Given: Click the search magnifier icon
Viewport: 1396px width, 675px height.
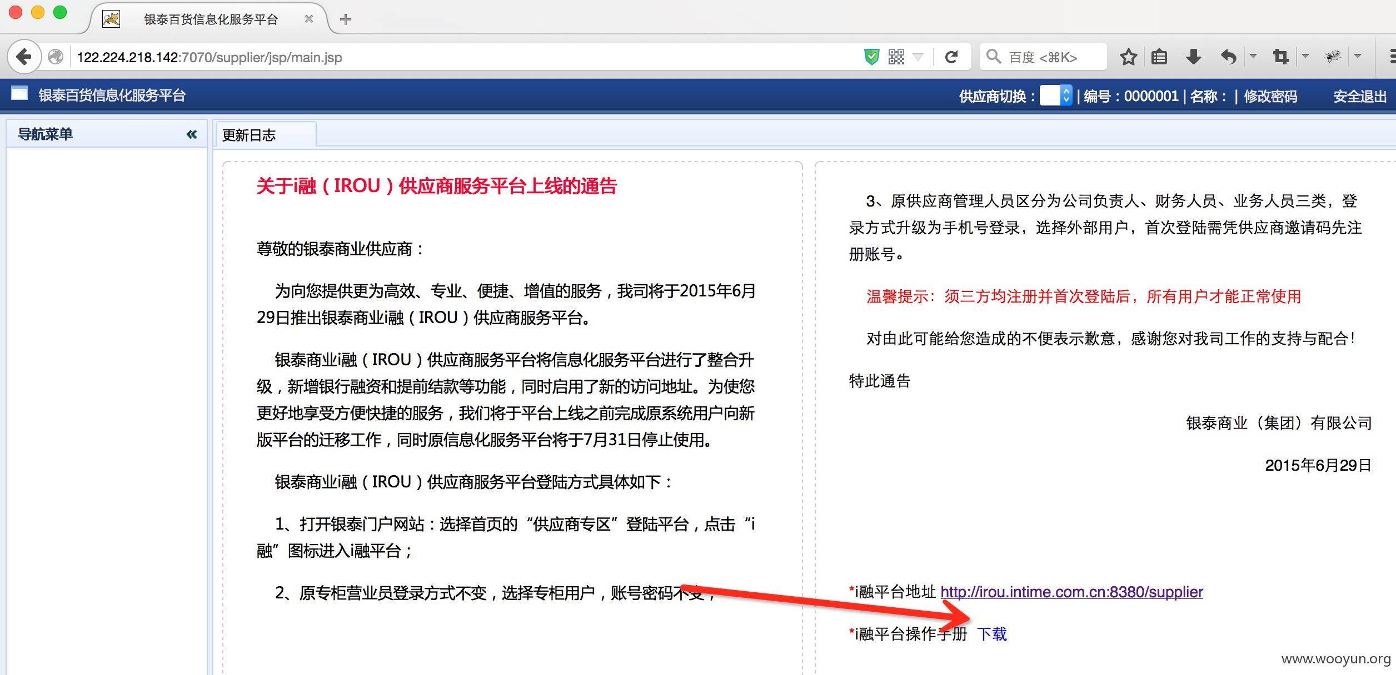Looking at the screenshot, I should [x=994, y=57].
